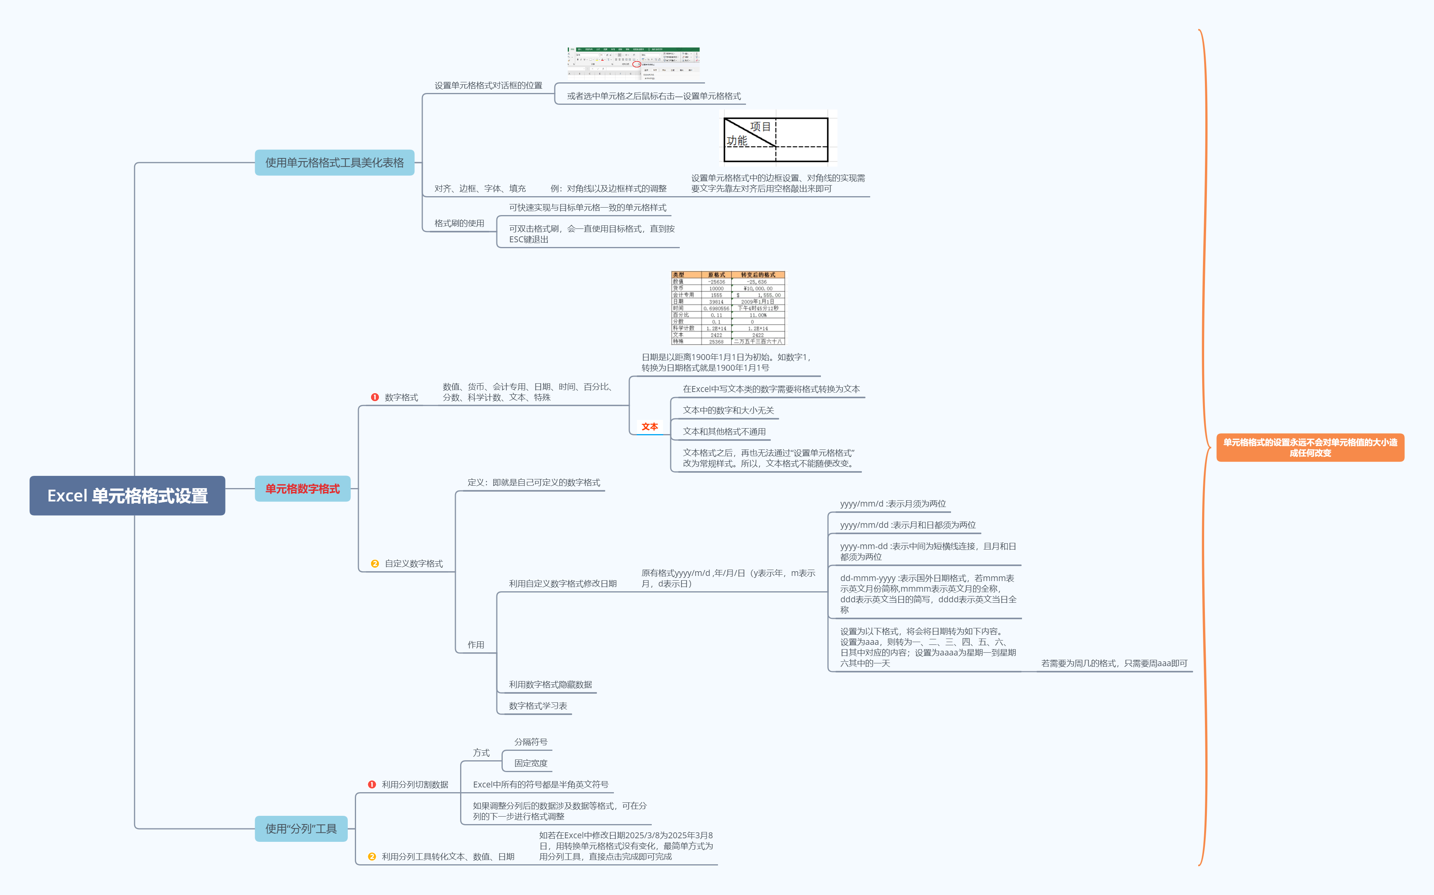
Task: Open the number format comparison table image
Action: pos(728,308)
